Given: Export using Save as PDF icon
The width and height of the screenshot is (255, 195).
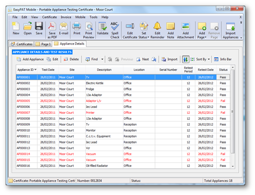Looking at the screenshot, I should [52, 30].
